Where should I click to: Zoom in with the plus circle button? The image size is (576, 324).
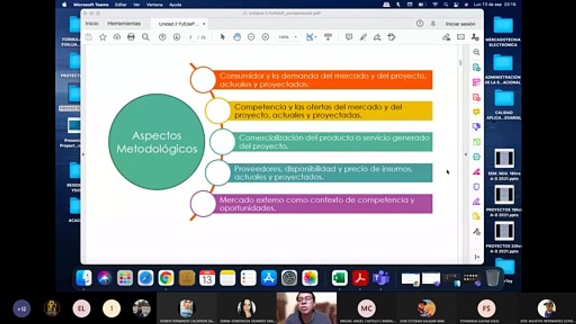pyautogui.click(x=265, y=37)
